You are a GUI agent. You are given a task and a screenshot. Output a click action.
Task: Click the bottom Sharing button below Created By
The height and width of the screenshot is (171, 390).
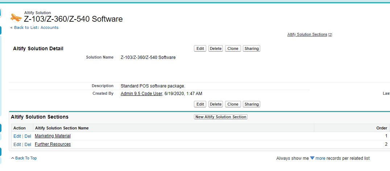(x=252, y=104)
